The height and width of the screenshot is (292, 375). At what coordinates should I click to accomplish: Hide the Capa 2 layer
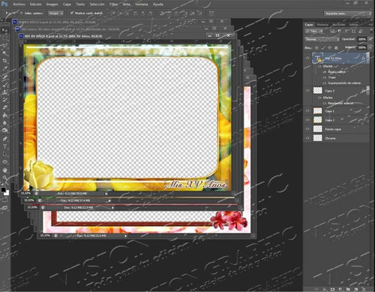[307, 120]
